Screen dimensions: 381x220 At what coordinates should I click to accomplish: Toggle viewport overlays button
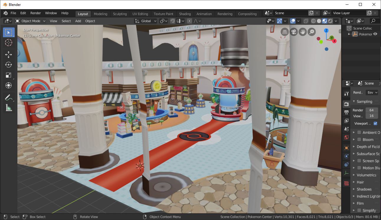(293, 21)
